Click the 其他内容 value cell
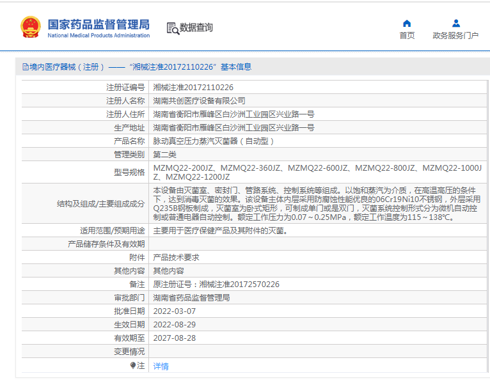 click(168, 271)
